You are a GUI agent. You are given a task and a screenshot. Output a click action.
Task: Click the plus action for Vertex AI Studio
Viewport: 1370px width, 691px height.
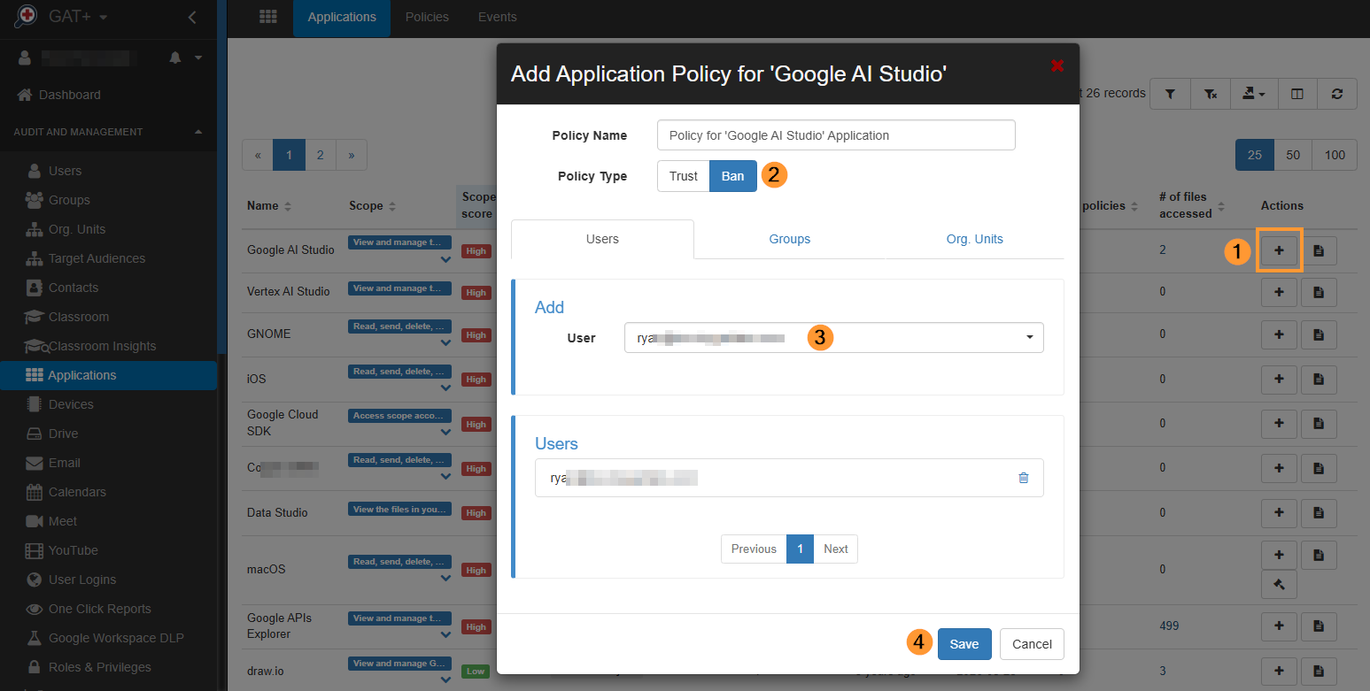[x=1278, y=291]
